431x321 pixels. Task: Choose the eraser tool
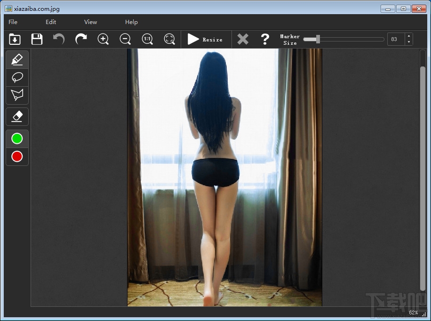17,116
